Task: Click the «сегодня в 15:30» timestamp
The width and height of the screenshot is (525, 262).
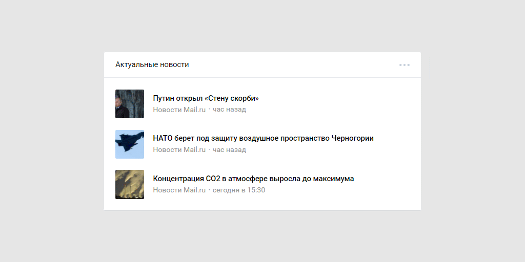Action: (x=239, y=190)
